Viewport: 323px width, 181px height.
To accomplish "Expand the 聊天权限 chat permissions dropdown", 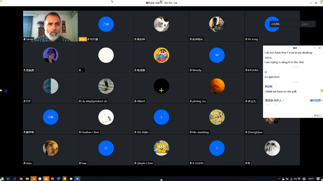I will point(316,100).
